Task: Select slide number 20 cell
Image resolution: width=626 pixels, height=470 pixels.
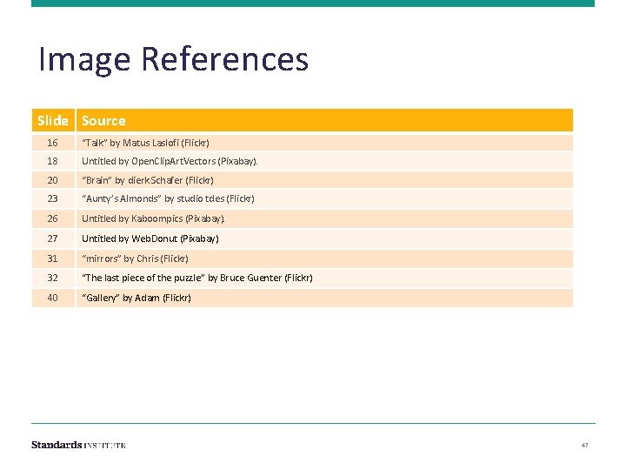Action: tap(53, 180)
